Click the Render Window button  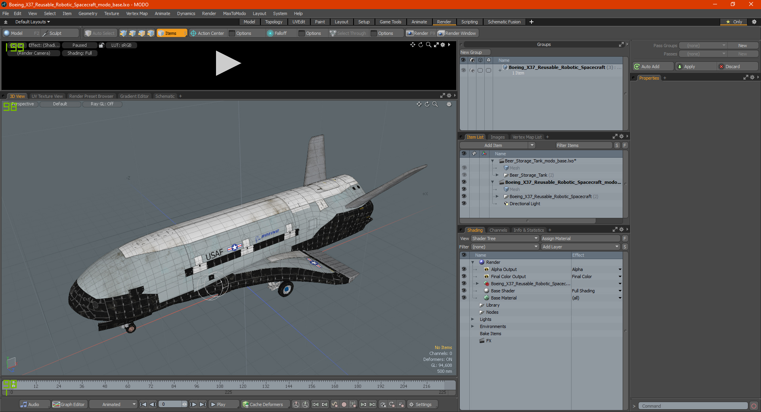point(457,33)
